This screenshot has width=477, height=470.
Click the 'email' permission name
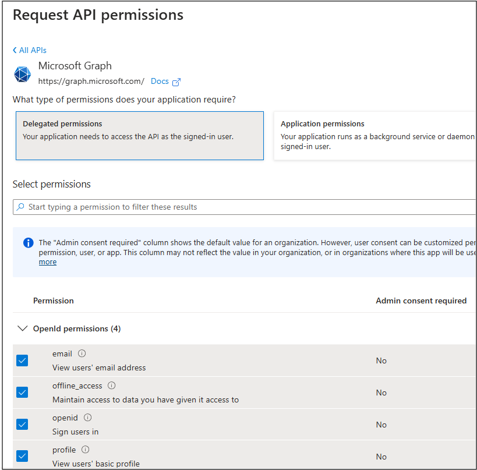click(62, 354)
